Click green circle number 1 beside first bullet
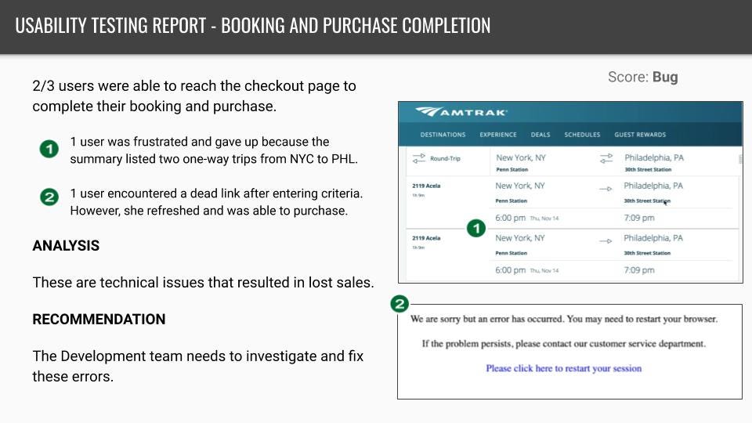The image size is (752, 423). point(49,149)
